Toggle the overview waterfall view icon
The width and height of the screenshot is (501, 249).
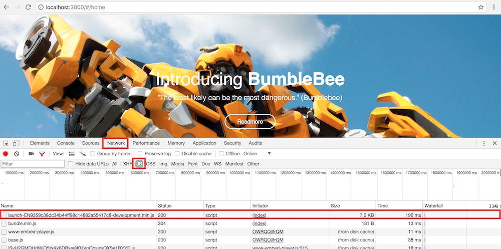pos(83,154)
